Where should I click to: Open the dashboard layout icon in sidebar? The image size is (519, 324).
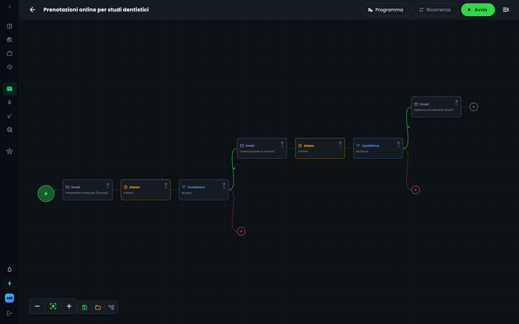pos(10,26)
